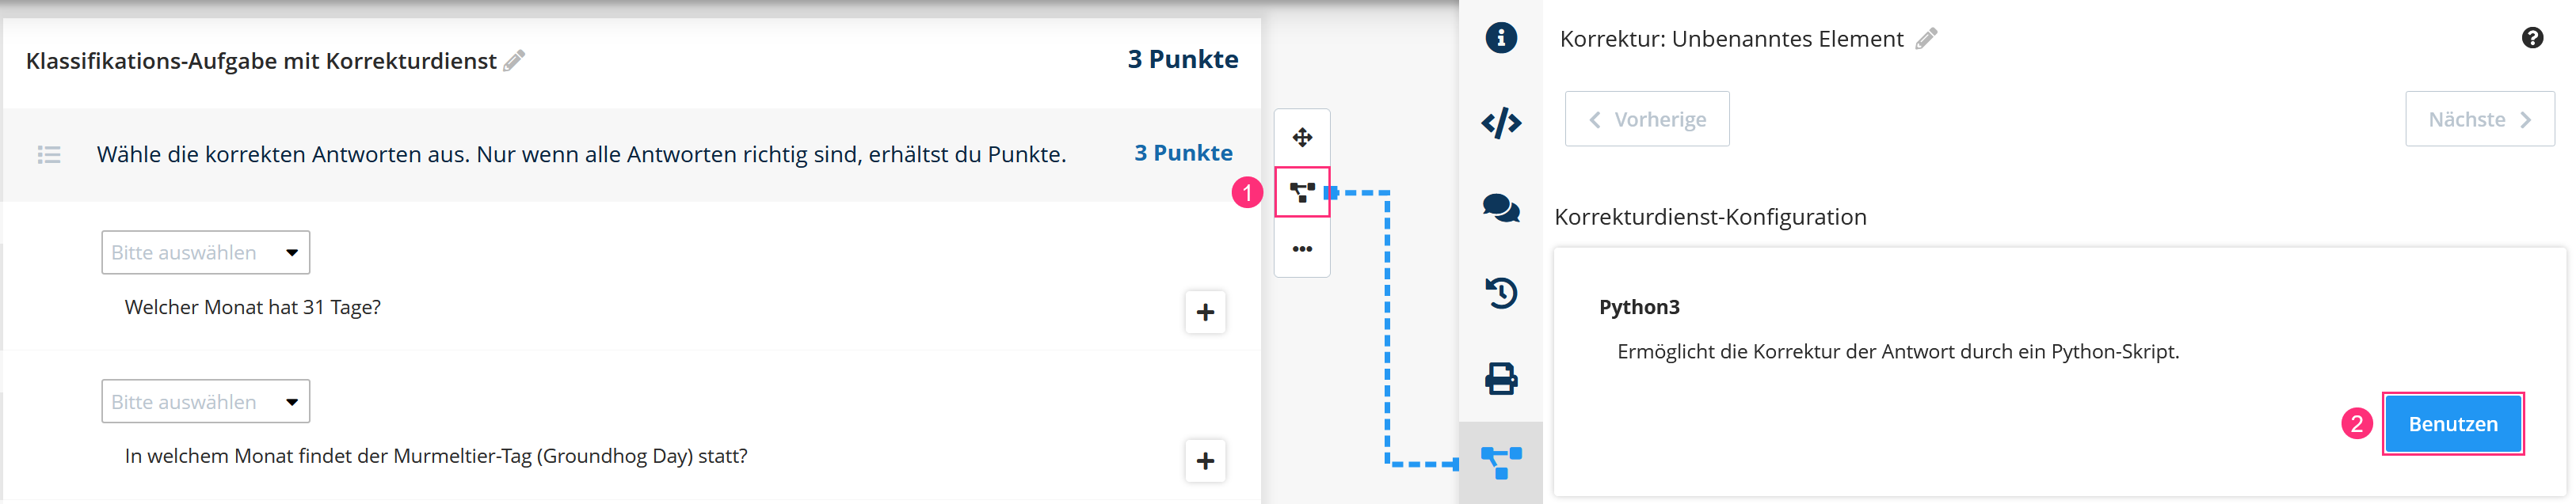Go to Vorherige element
Screen dimensions: 2576x504
(1647, 119)
